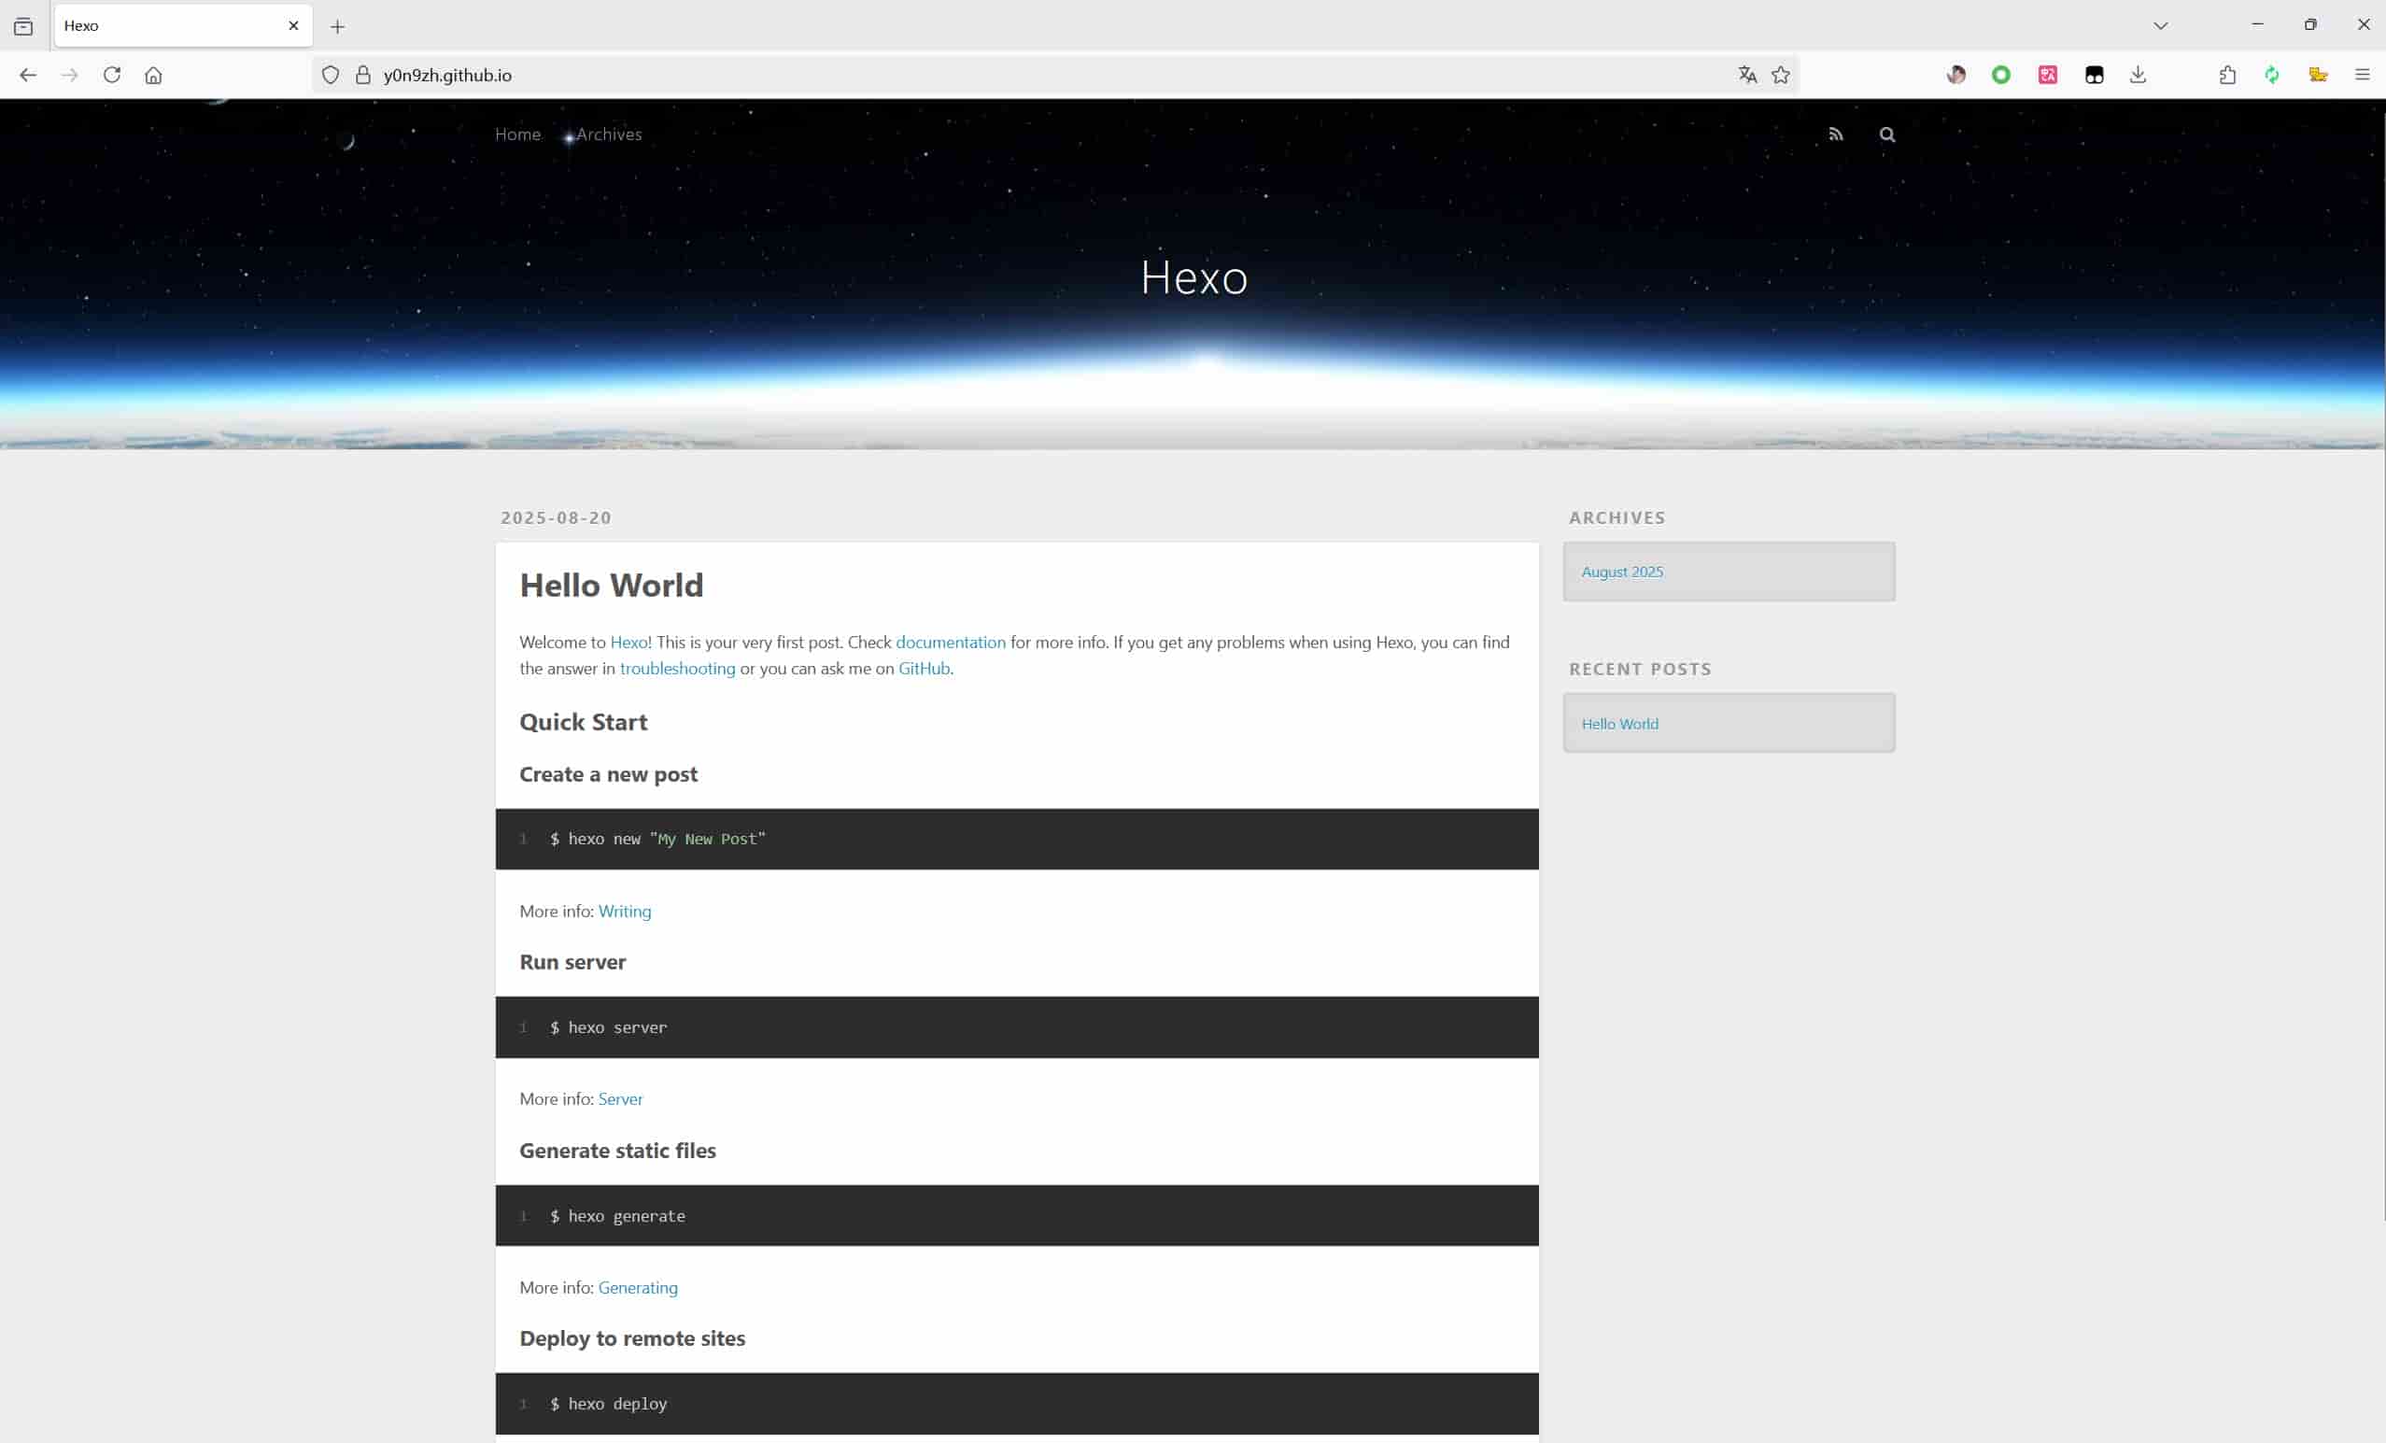The image size is (2386, 1443).
Task: Click the hexo new code block
Action: coord(1017,840)
